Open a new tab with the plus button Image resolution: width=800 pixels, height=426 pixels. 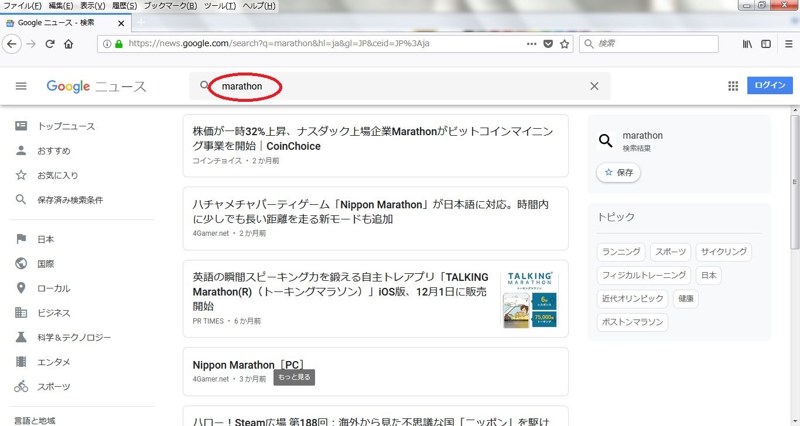click(x=141, y=23)
